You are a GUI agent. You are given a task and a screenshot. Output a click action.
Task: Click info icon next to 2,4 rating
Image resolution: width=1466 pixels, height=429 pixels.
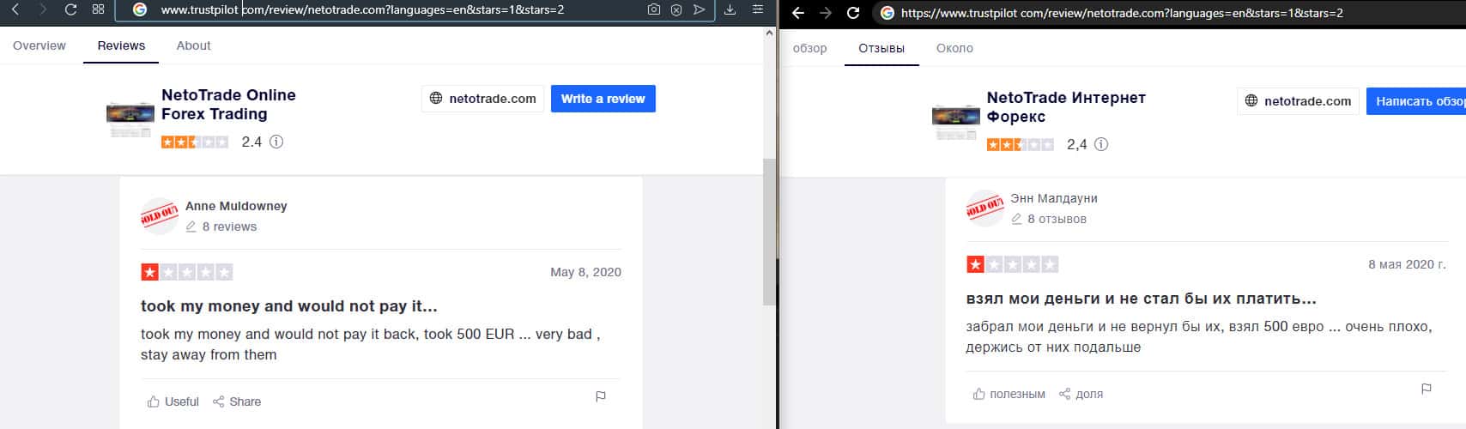(x=1101, y=144)
